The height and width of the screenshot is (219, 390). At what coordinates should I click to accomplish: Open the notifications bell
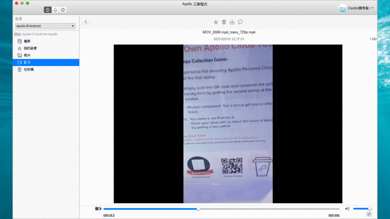pos(55,10)
